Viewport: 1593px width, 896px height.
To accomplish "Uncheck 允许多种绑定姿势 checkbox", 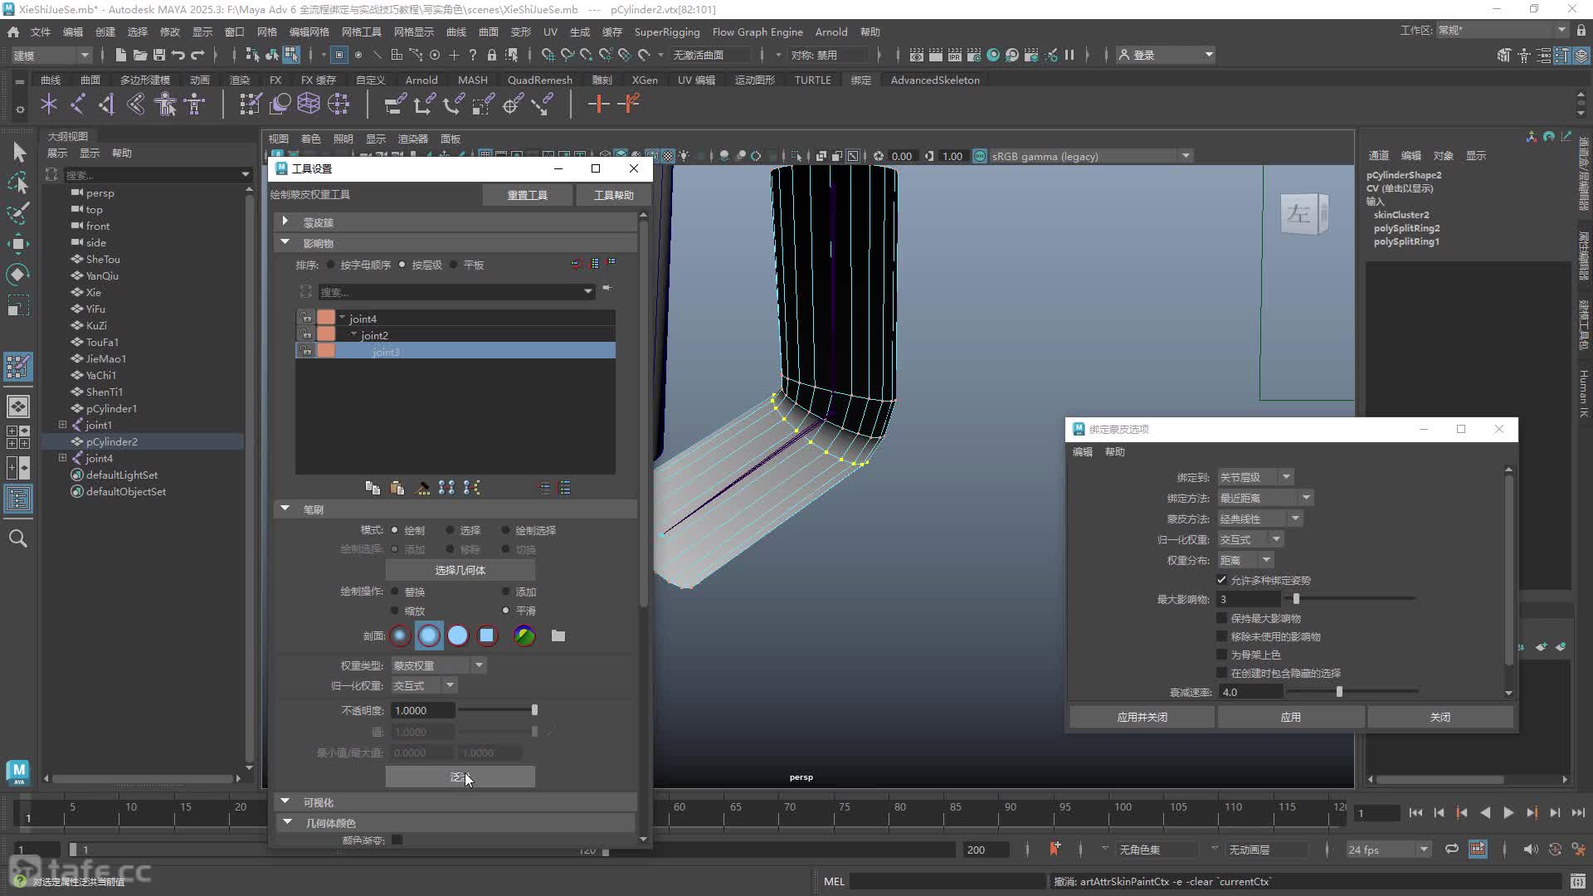I will [x=1221, y=580].
